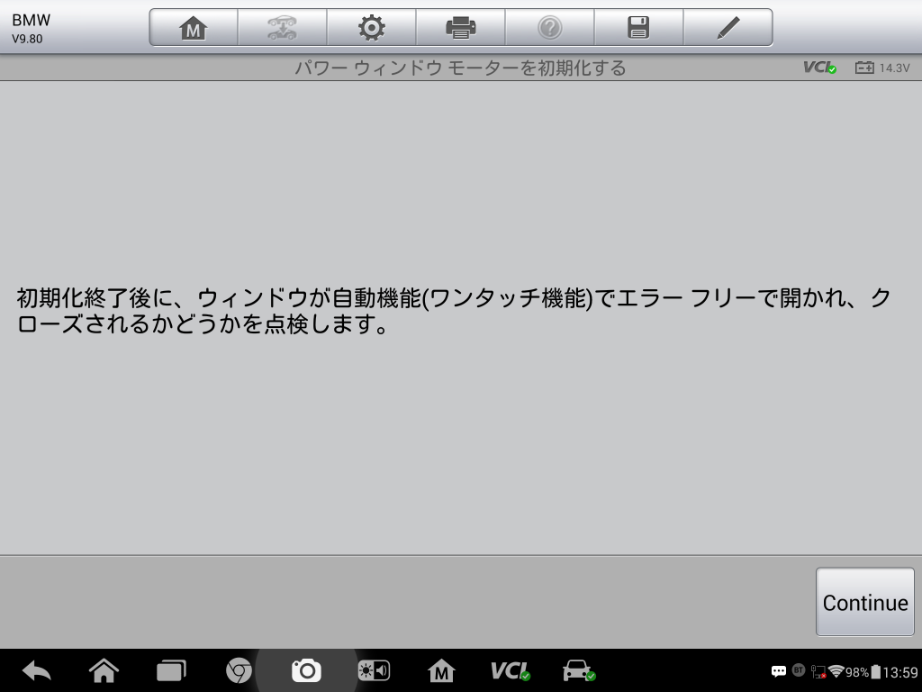Tap the 98% battery indicator
922x692 pixels.
[863, 672]
